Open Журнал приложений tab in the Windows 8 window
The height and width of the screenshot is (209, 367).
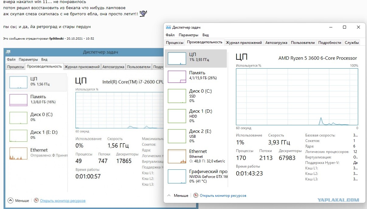click(x=82, y=67)
